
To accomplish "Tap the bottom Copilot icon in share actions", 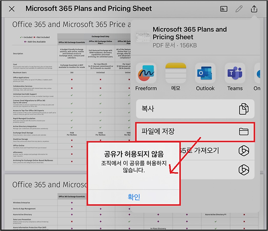I will (244, 169).
